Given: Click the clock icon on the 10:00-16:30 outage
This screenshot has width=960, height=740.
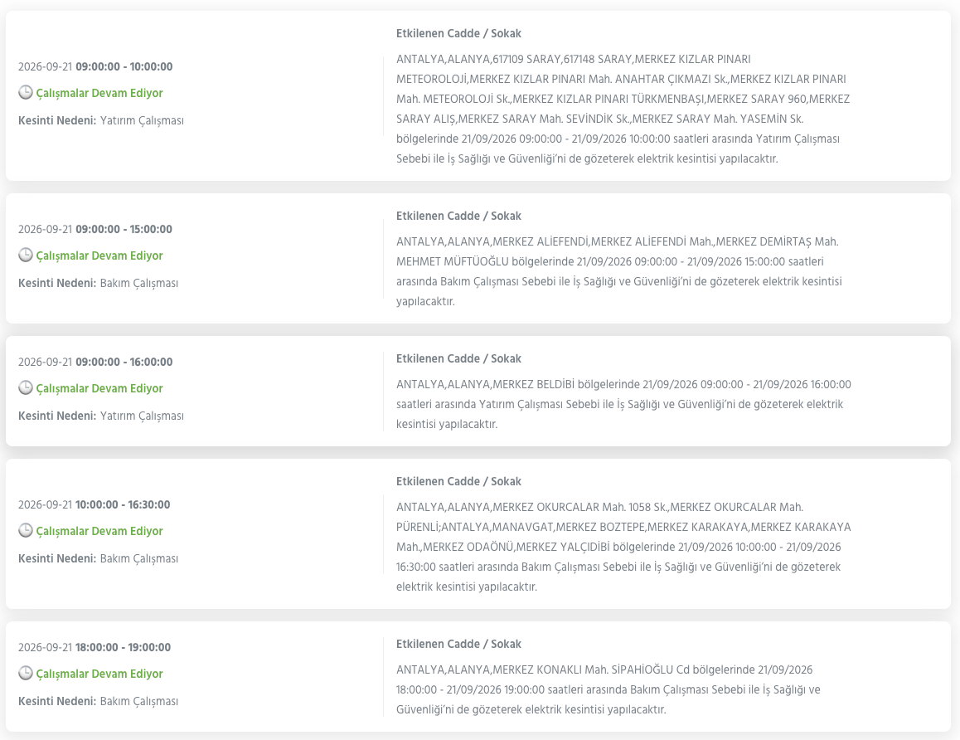Looking at the screenshot, I should click(x=25, y=530).
